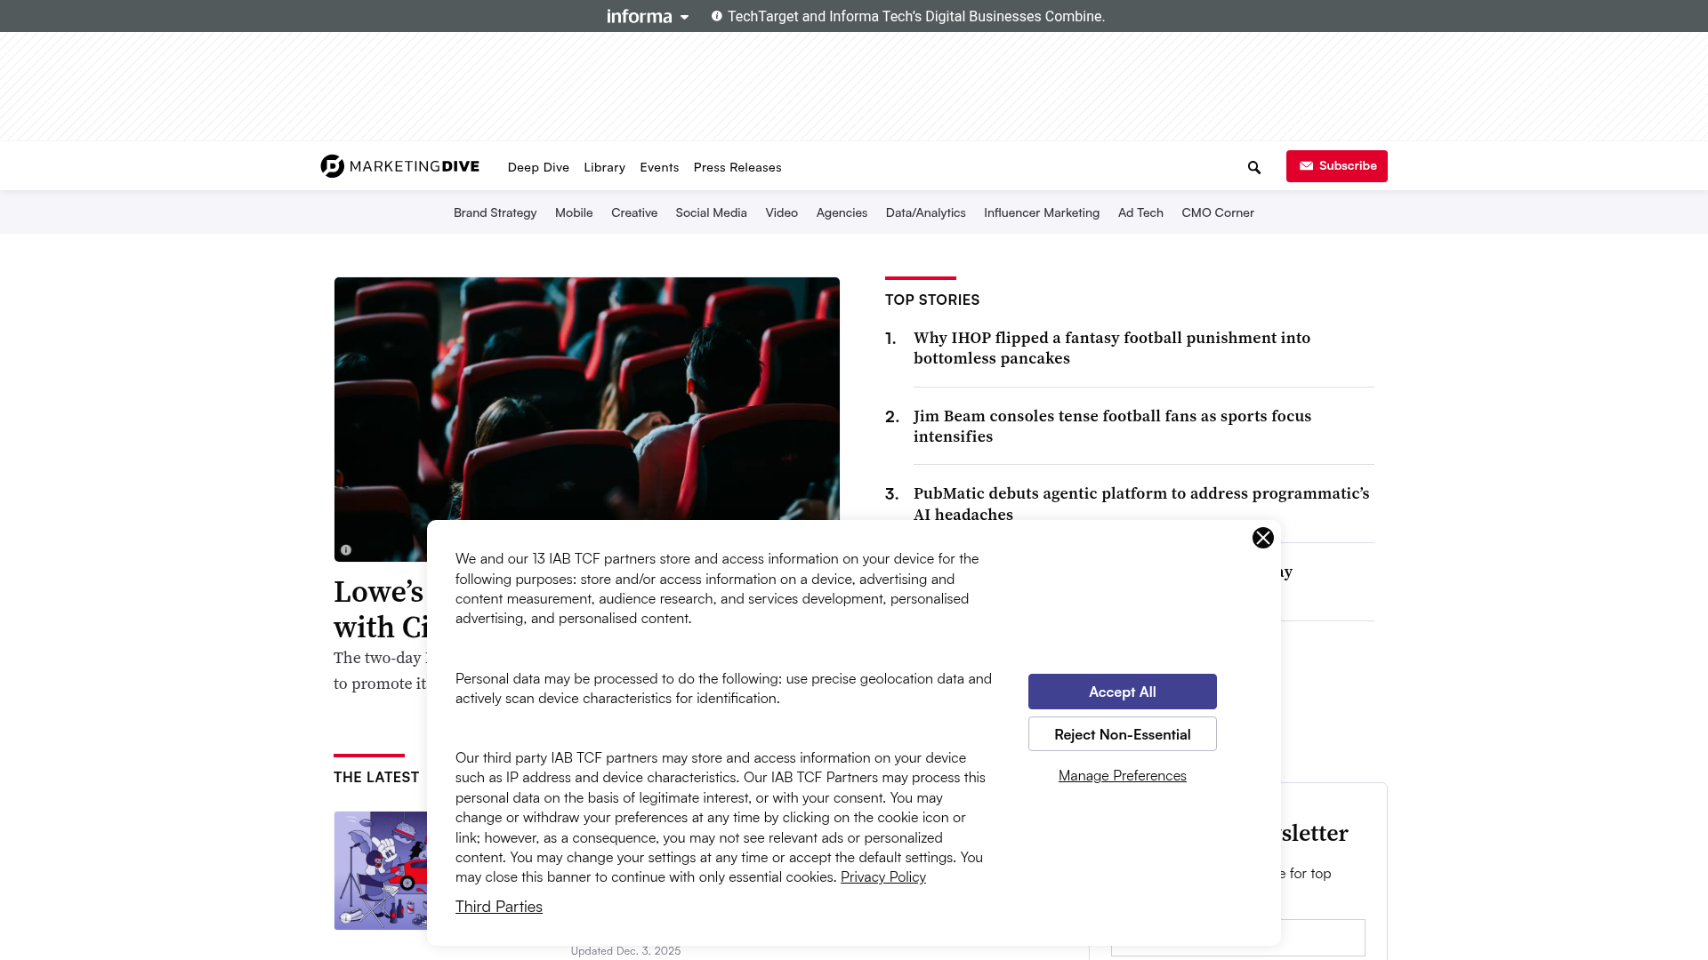Click the newsletter email input field

[1238, 938]
